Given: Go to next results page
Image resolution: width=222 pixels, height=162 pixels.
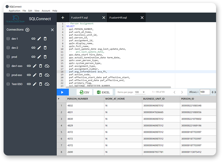Looking at the screenshot, I should click(182, 92).
